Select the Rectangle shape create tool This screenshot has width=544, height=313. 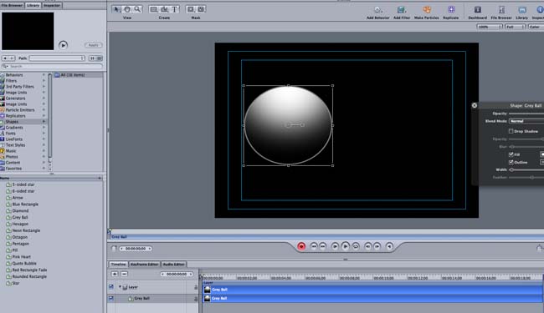pyautogui.click(x=154, y=9)
